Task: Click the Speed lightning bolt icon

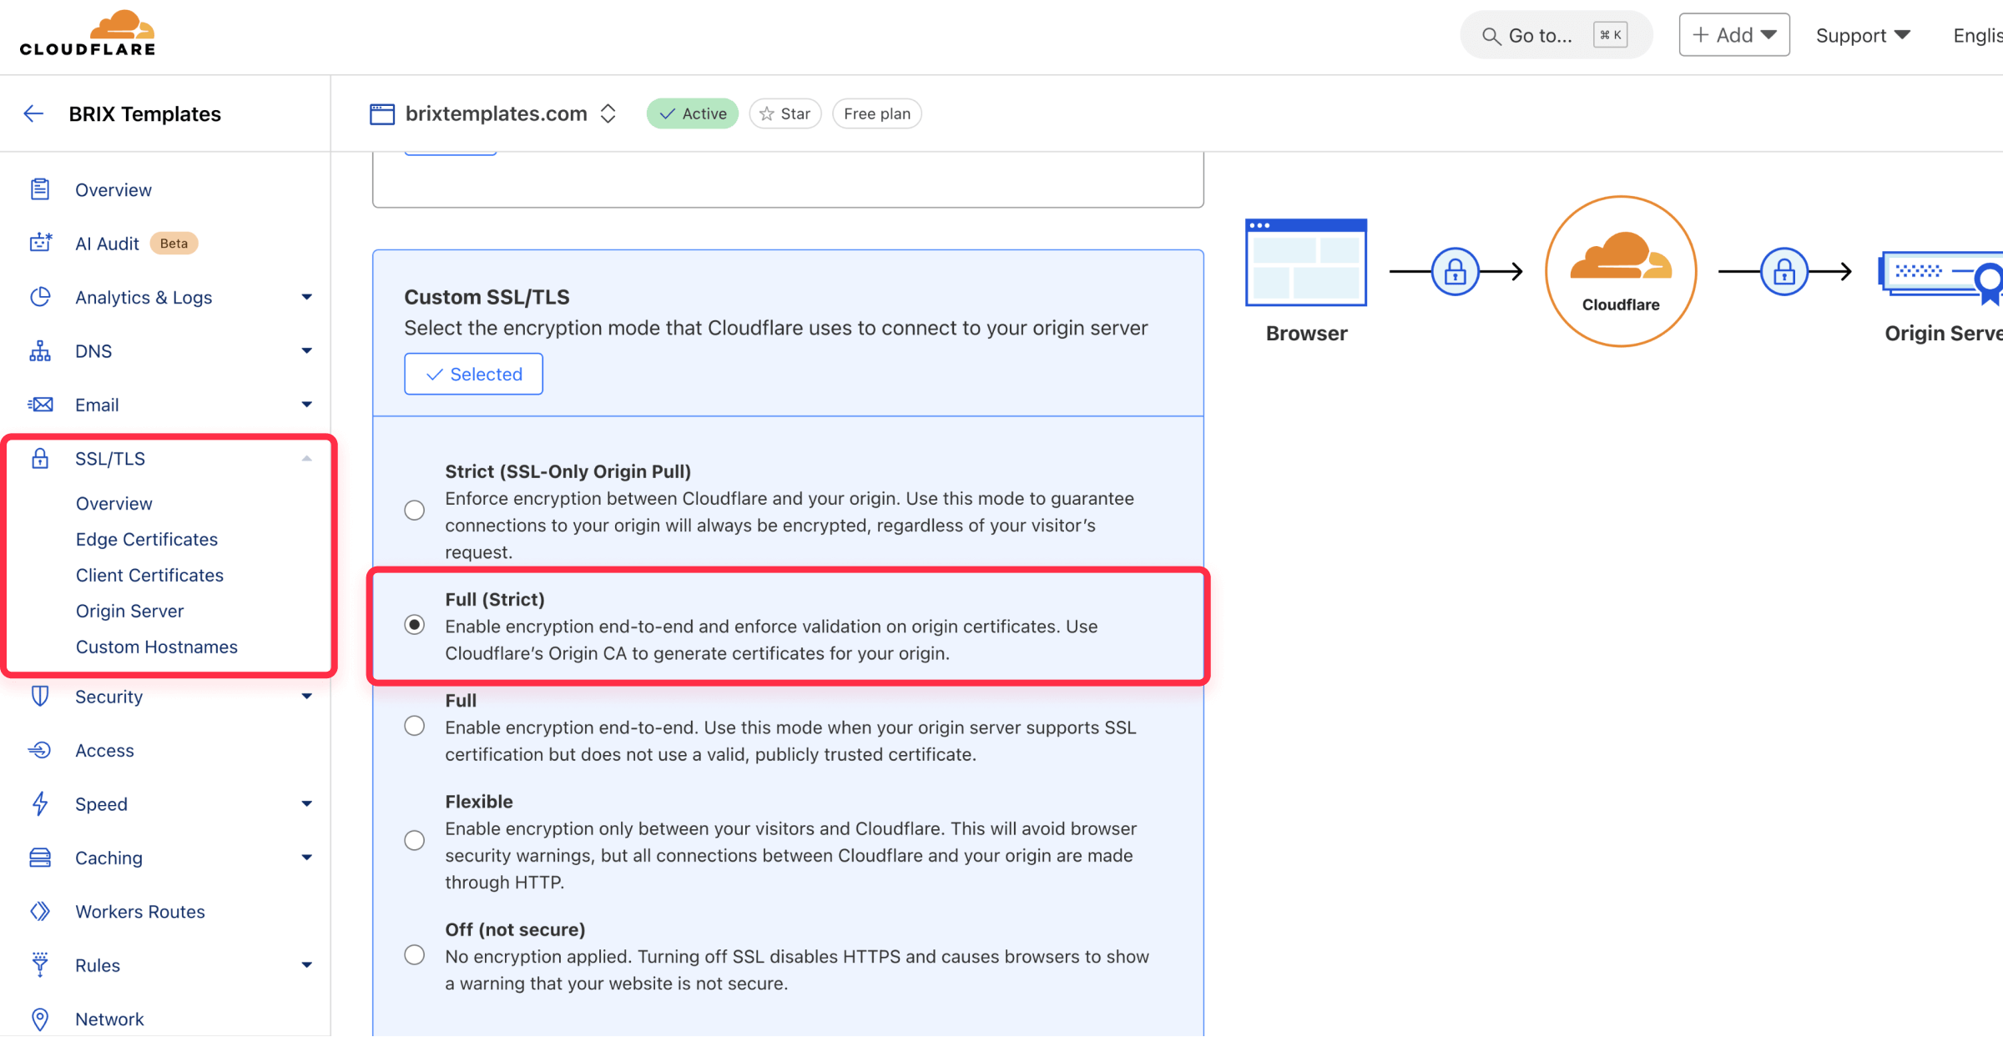Action: click(40, 803)
